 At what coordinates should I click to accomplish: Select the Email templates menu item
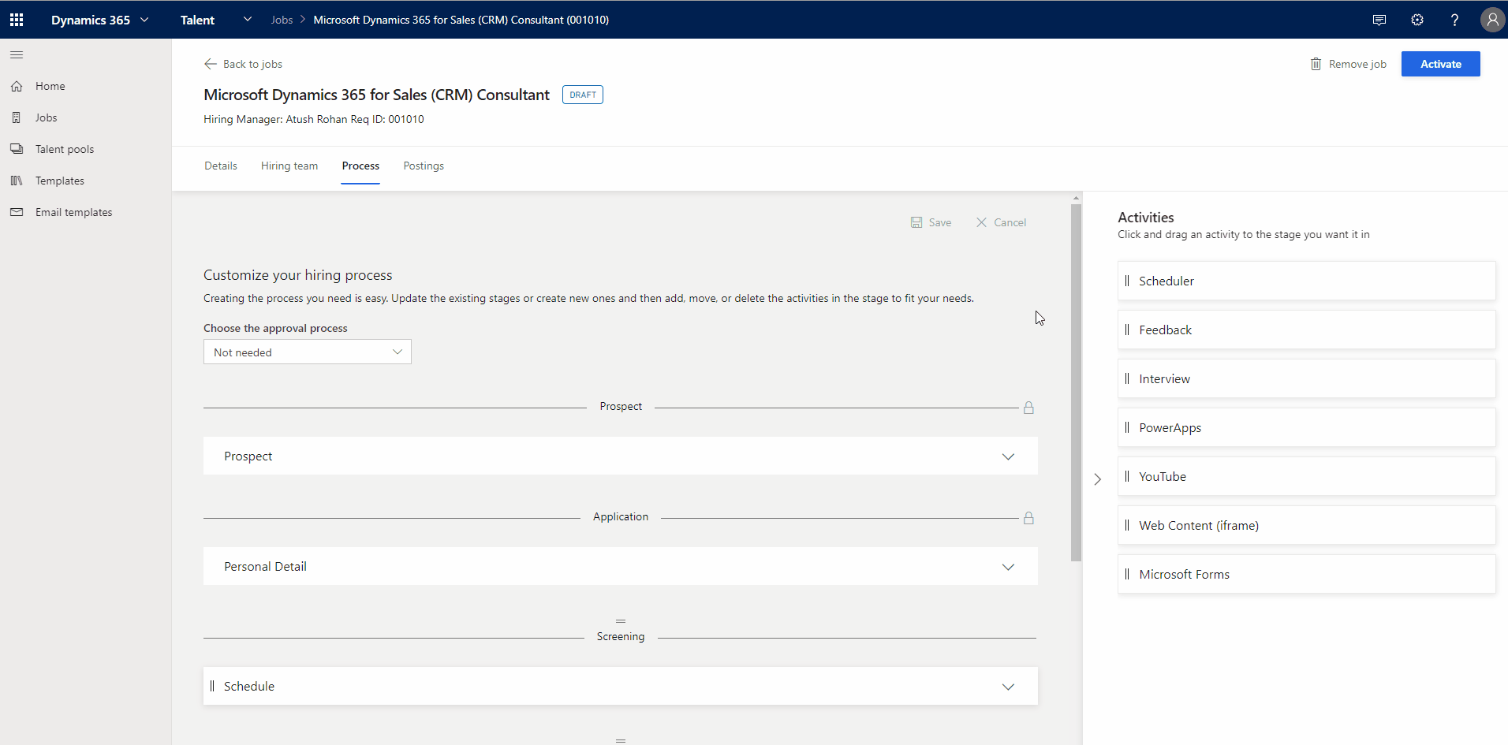click(74, 212)
